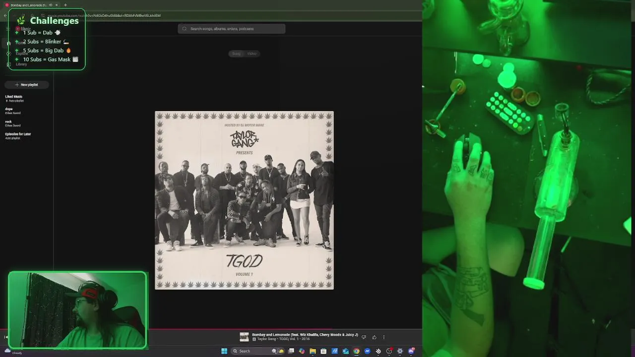Focus the search songs, albums, artists field
This screenshot has height=357, width=635.
[232, 29]
